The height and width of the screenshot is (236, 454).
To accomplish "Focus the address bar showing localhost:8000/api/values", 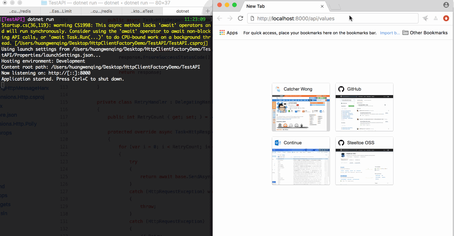I will 333,18.
